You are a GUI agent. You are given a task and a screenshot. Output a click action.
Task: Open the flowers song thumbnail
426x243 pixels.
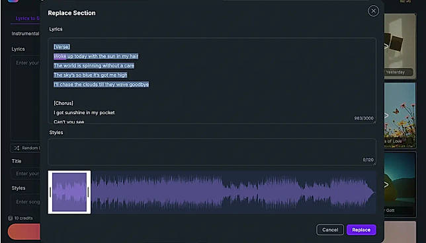[400, 116]
